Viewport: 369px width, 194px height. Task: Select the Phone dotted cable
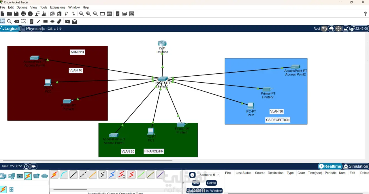pyautogui.click(x=102, y=174)
